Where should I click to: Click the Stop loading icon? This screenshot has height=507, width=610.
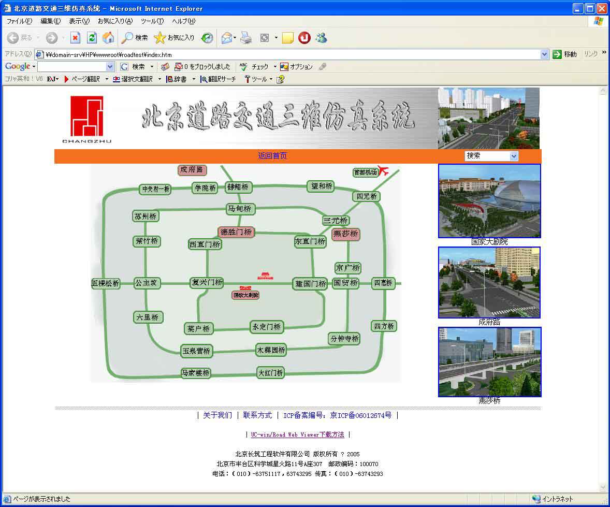click(75, 38)
